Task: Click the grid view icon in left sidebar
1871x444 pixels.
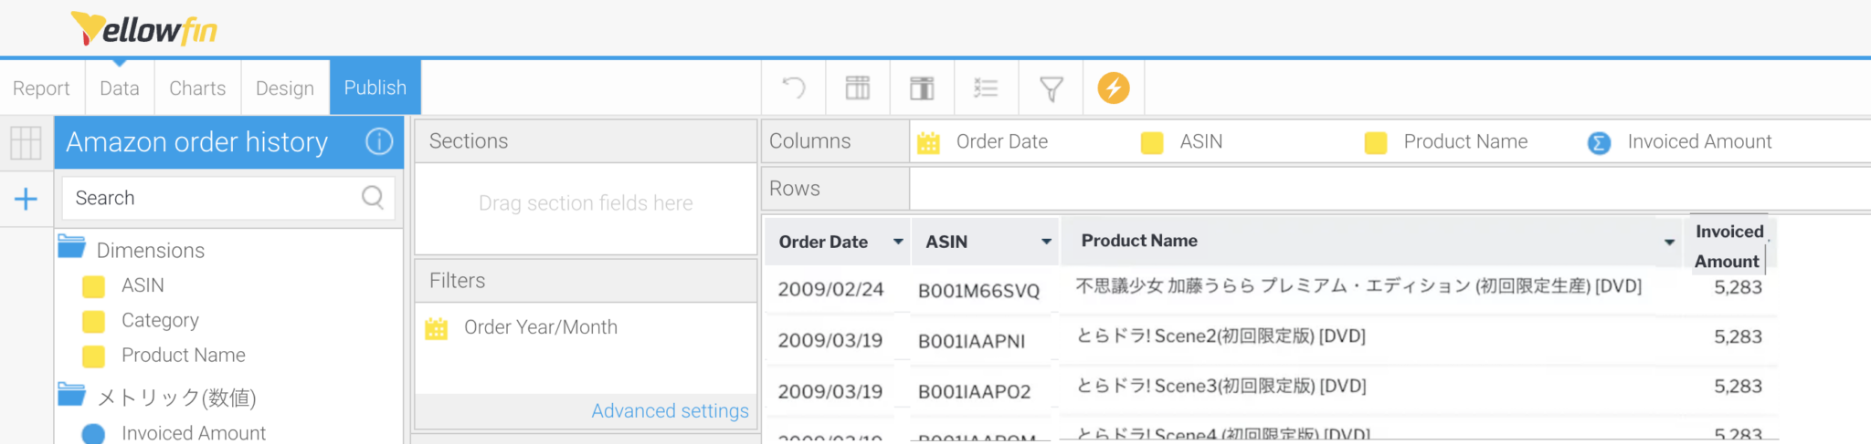Action: click(x=26, y=142)
